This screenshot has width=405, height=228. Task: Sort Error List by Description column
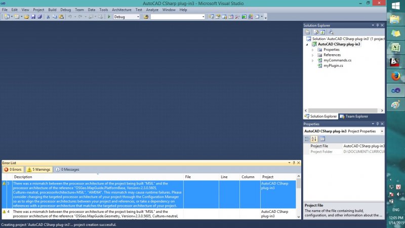pos(98,177)
